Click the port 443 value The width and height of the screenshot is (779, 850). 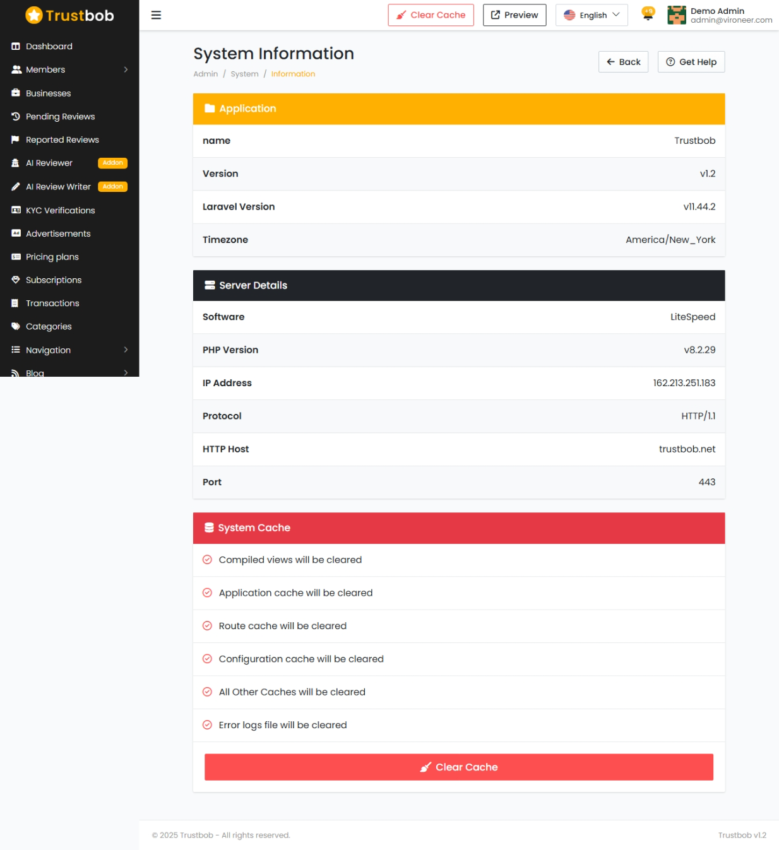point(707,482)
